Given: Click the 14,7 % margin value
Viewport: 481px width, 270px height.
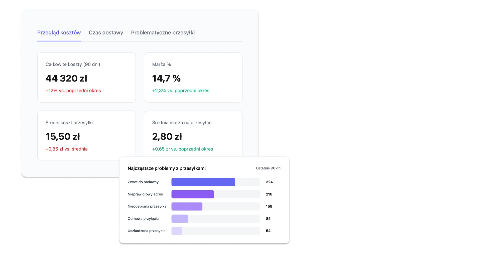Looking at the screenshot, I should [x=166, y=78].
